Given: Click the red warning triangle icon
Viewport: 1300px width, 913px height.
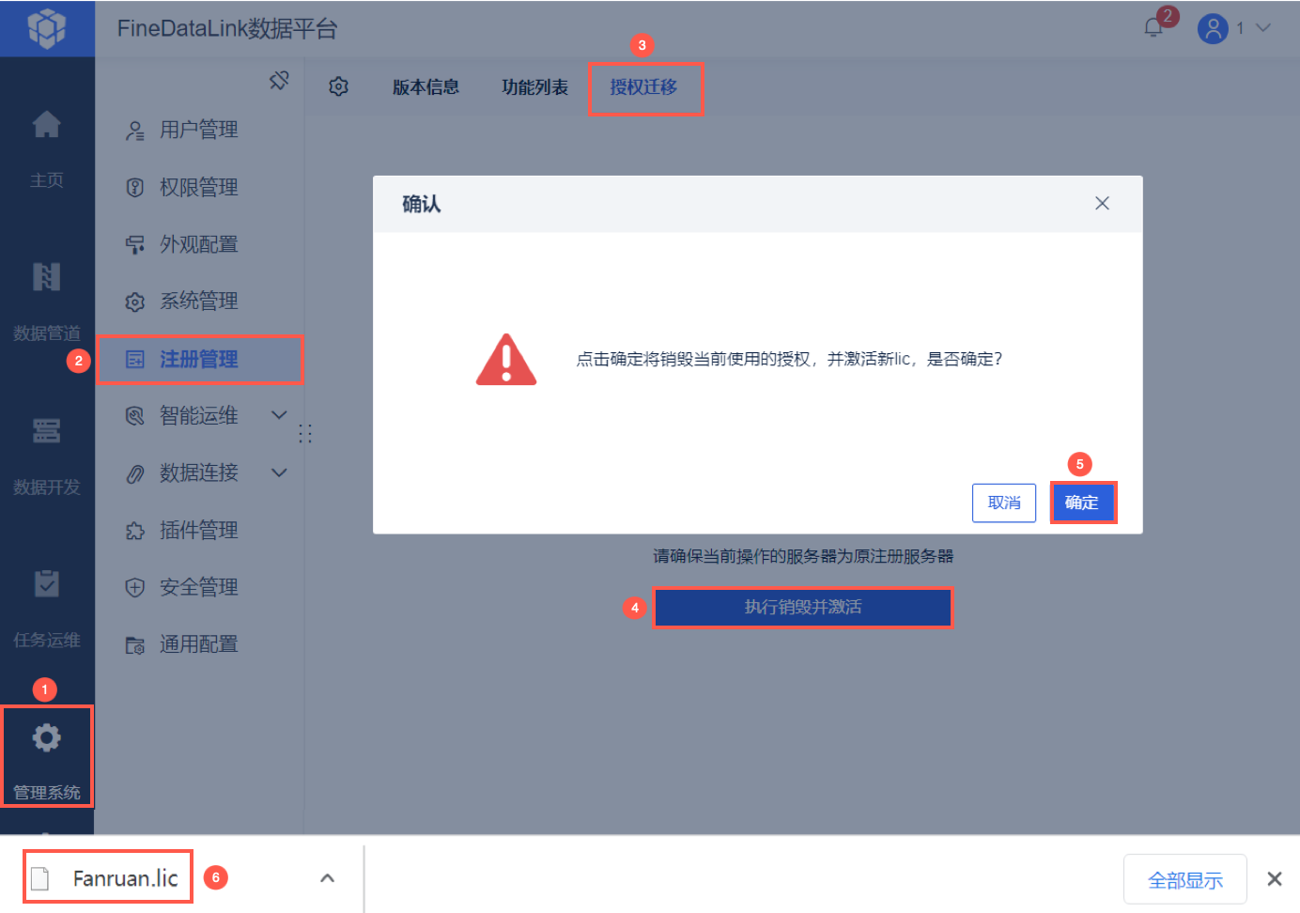Looking at the screenshot, I should (x=506, y=361).
